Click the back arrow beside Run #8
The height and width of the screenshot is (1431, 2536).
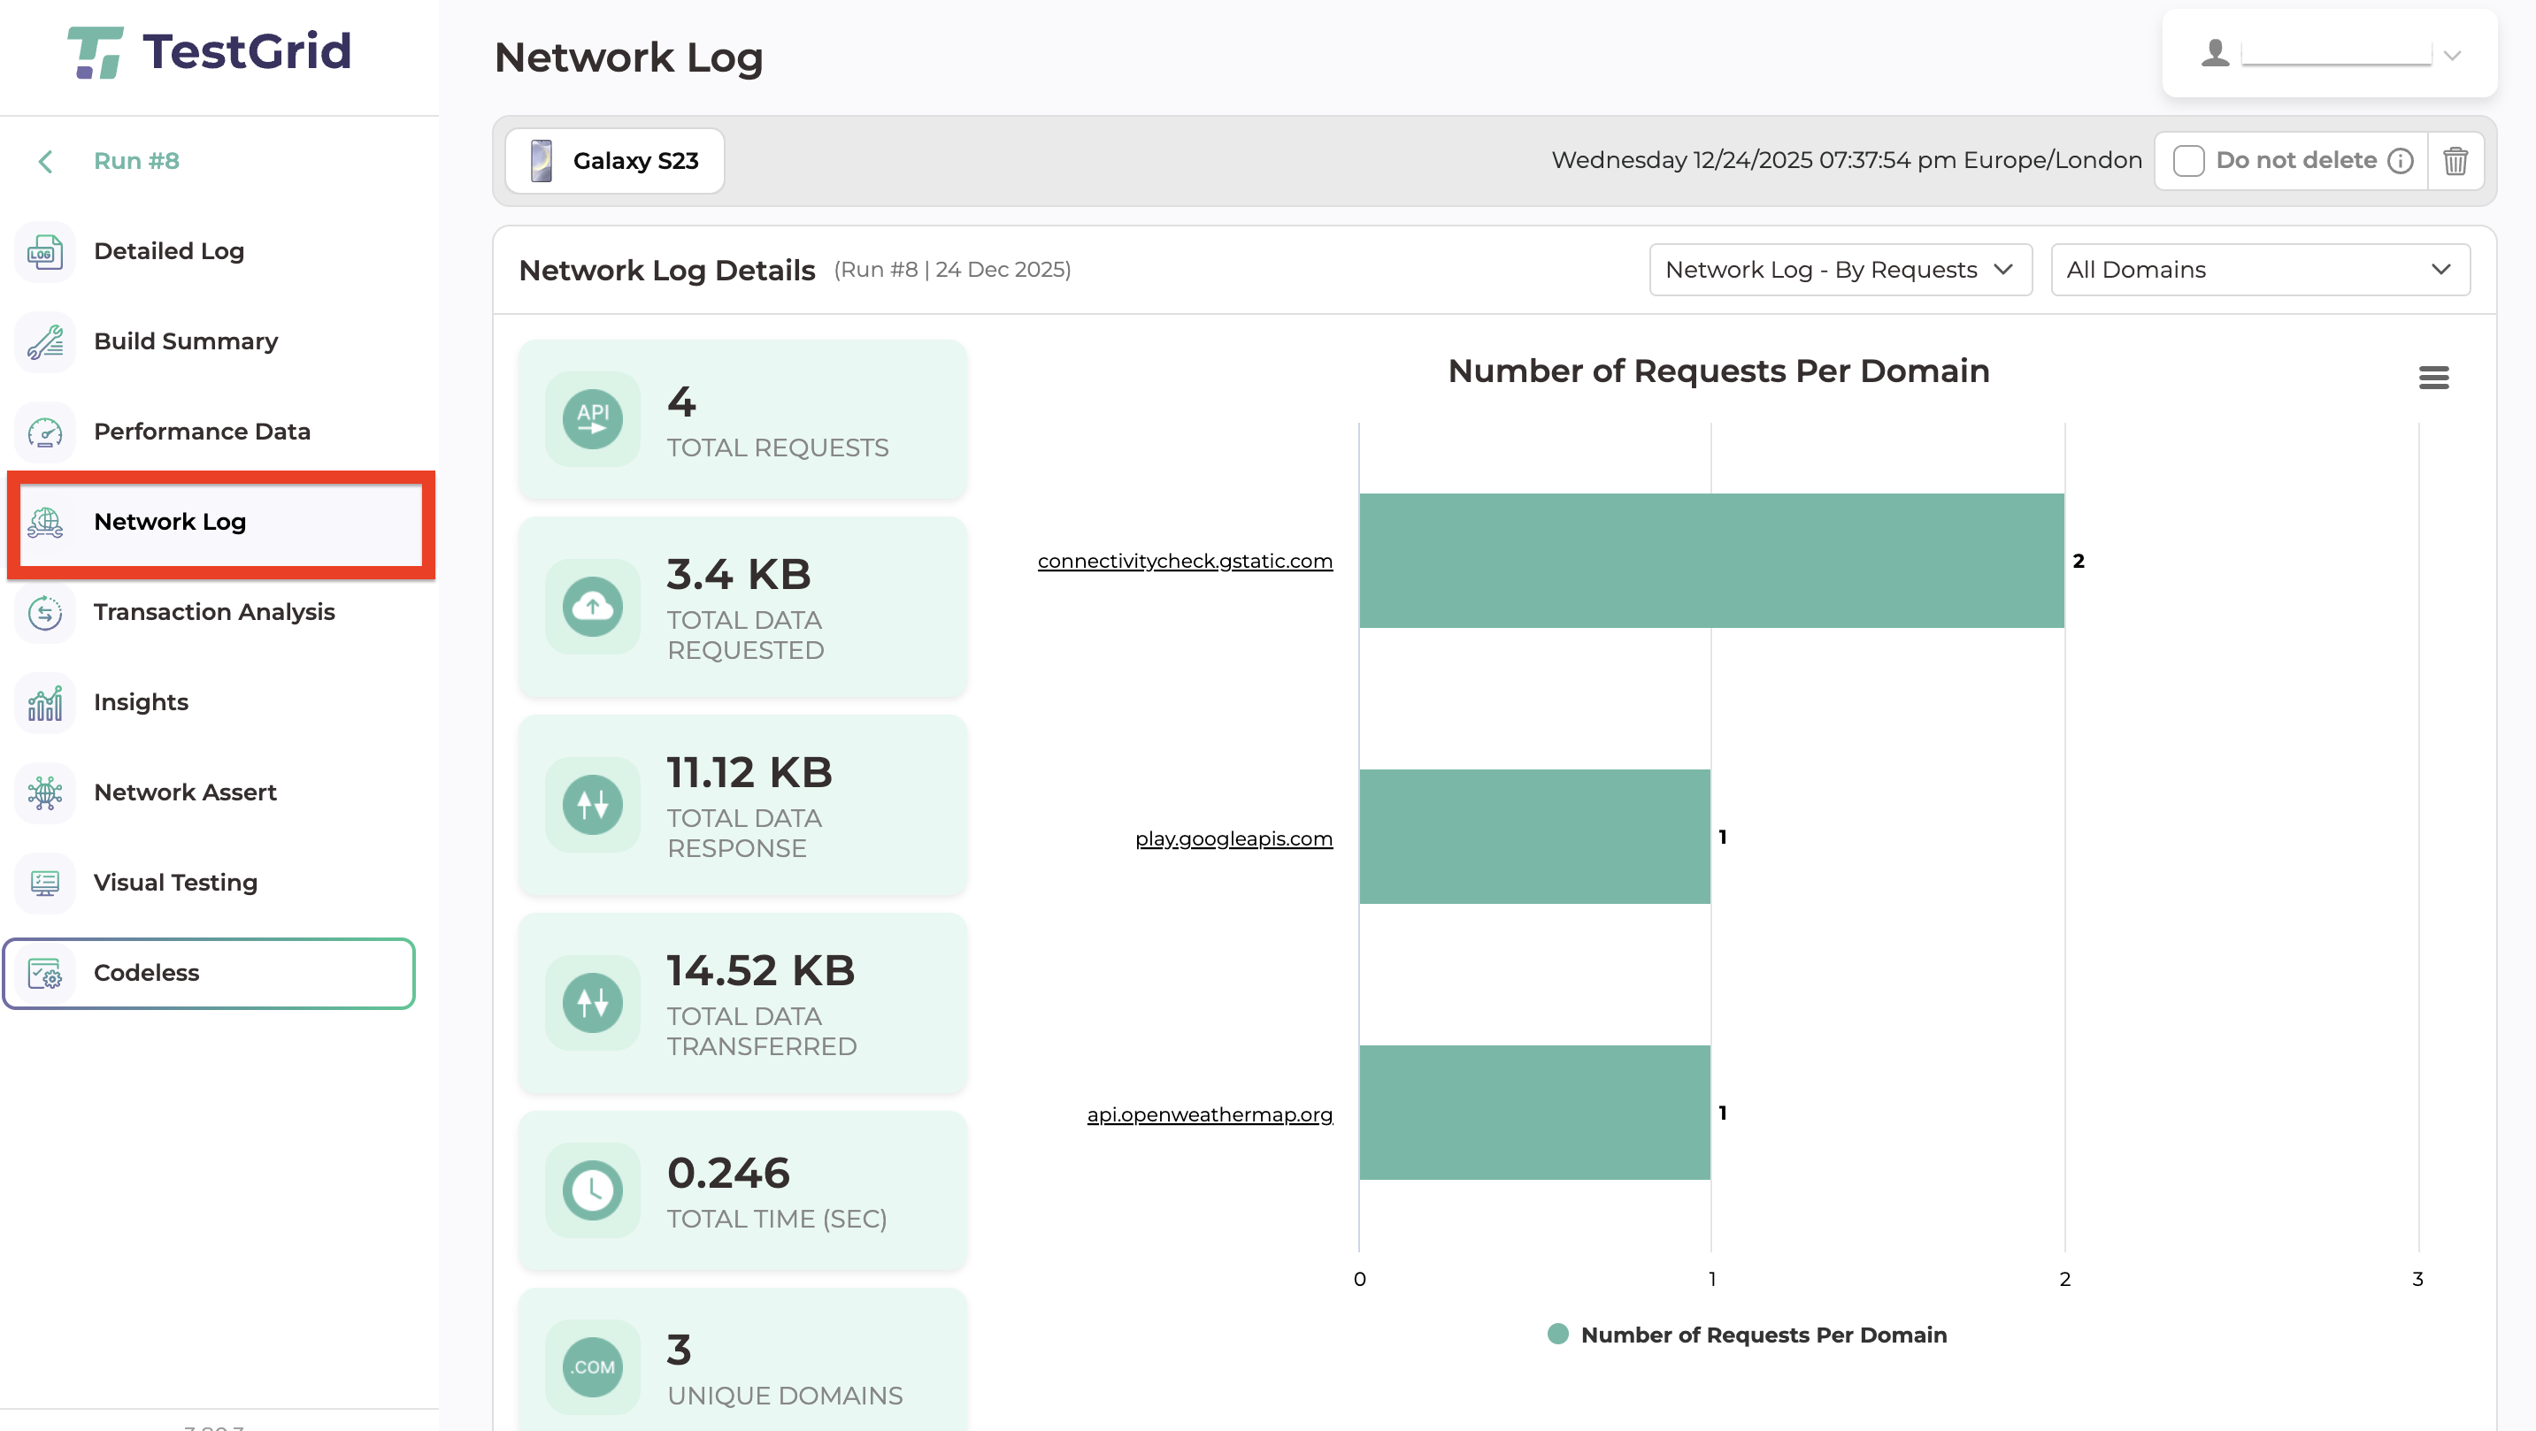(x=45, y=161)
